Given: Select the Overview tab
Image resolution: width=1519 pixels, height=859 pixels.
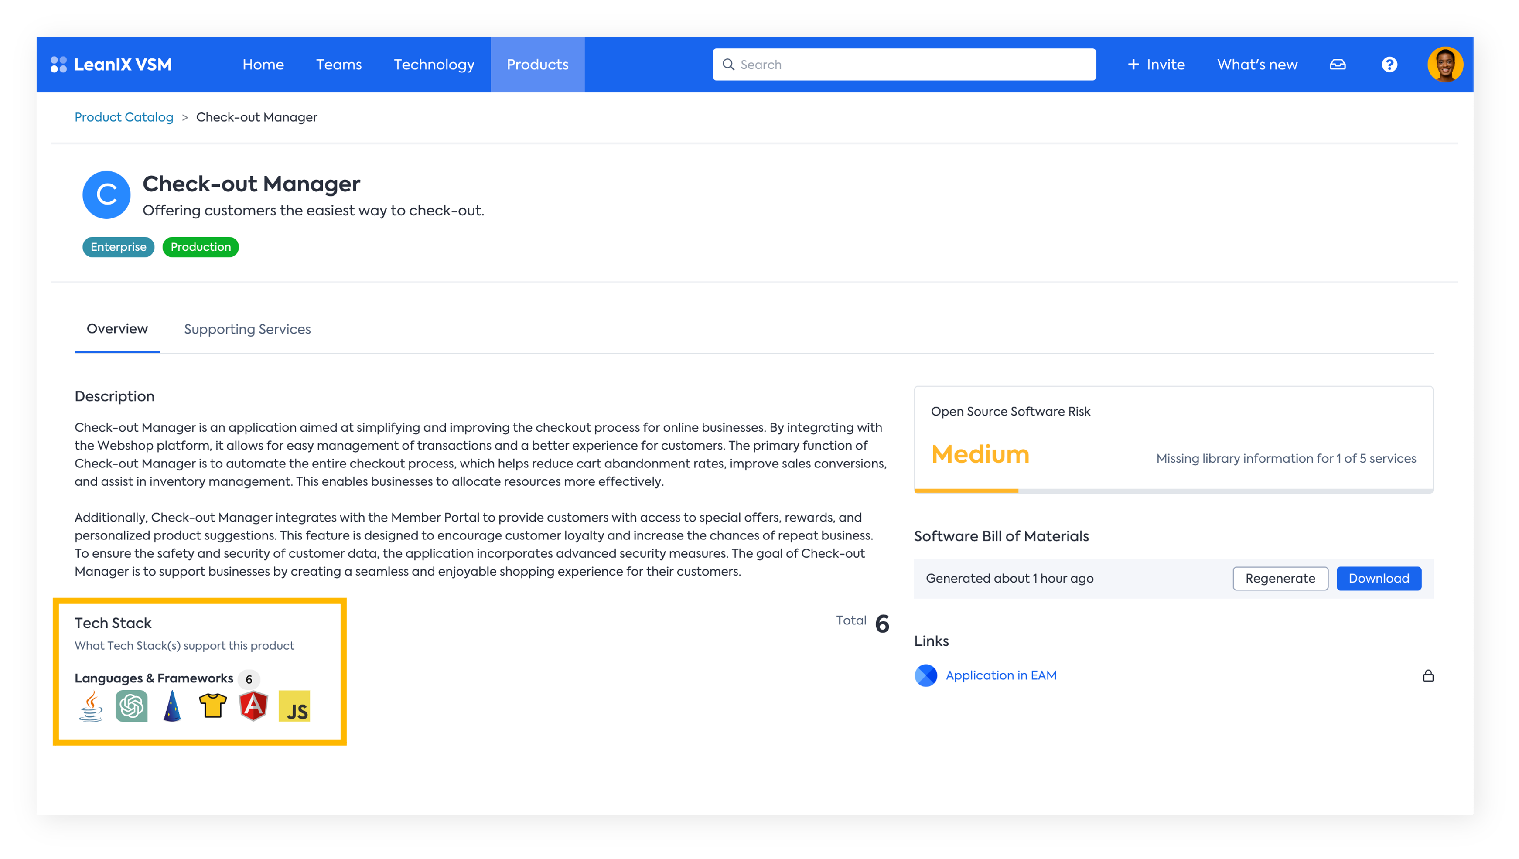Looking at the screenshot, I should point(117,329).
